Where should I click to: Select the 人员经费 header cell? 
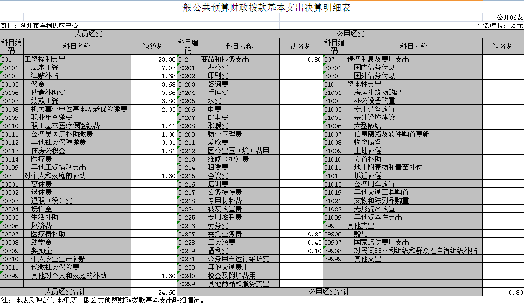pos(88,34)
